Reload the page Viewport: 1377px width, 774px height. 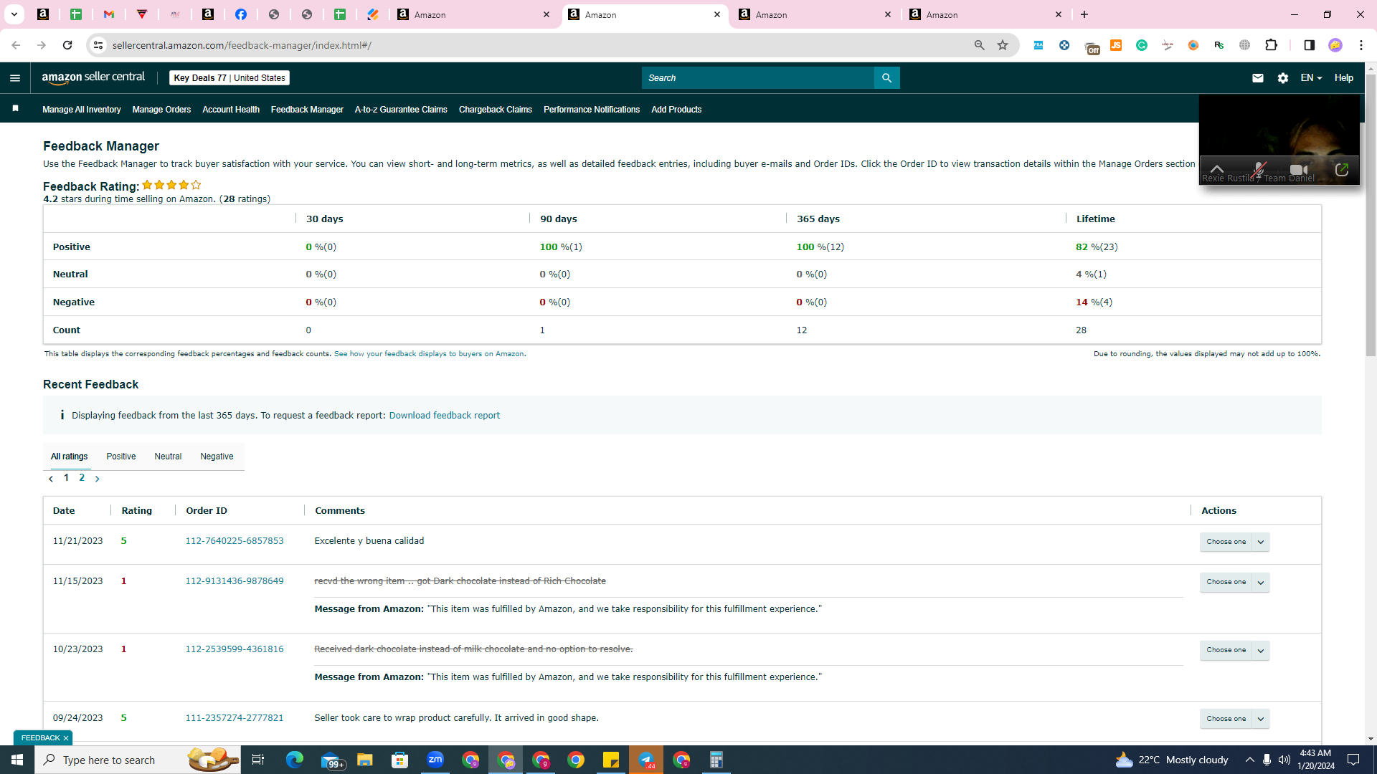(x=67, y=45)
